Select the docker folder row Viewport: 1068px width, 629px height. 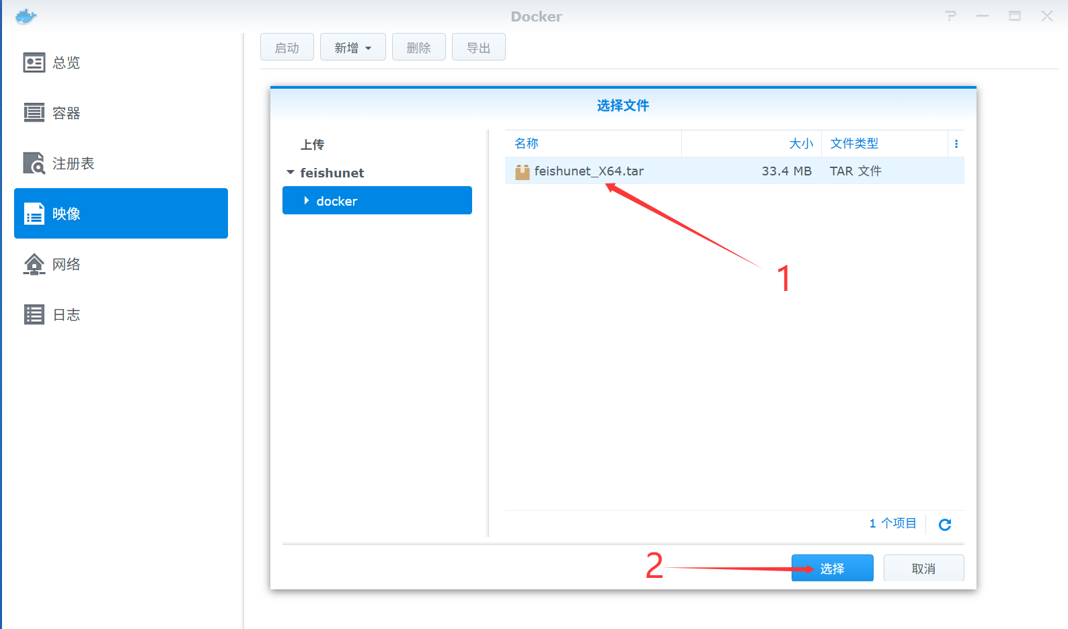(x=377, y=200)
